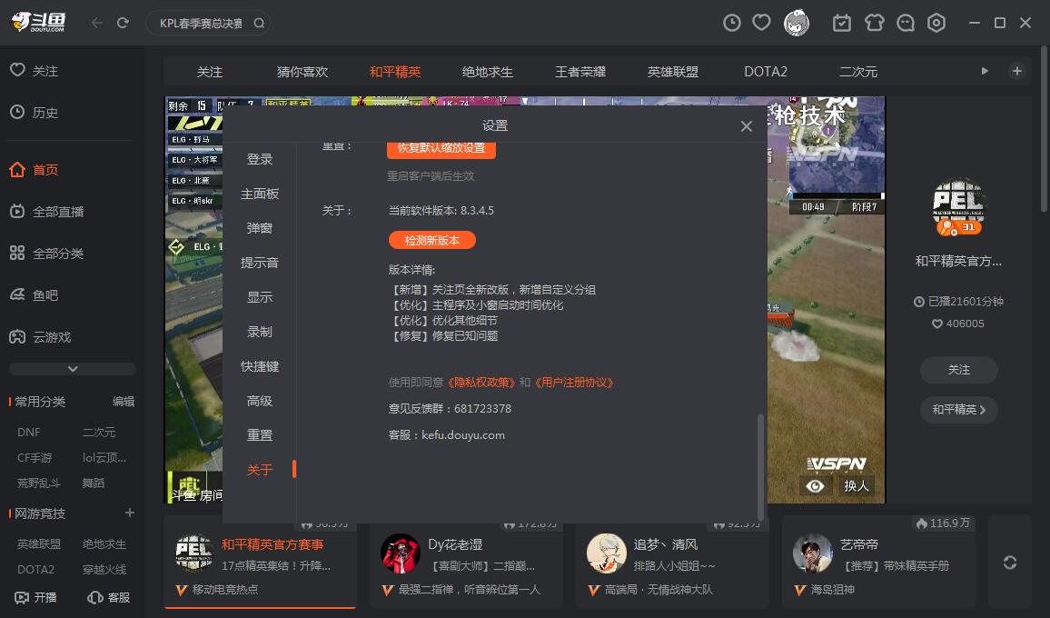Refresh recommended streams with the refresh icon
Viewport: 1050px width, 618px height.
tap(1009, 563)
